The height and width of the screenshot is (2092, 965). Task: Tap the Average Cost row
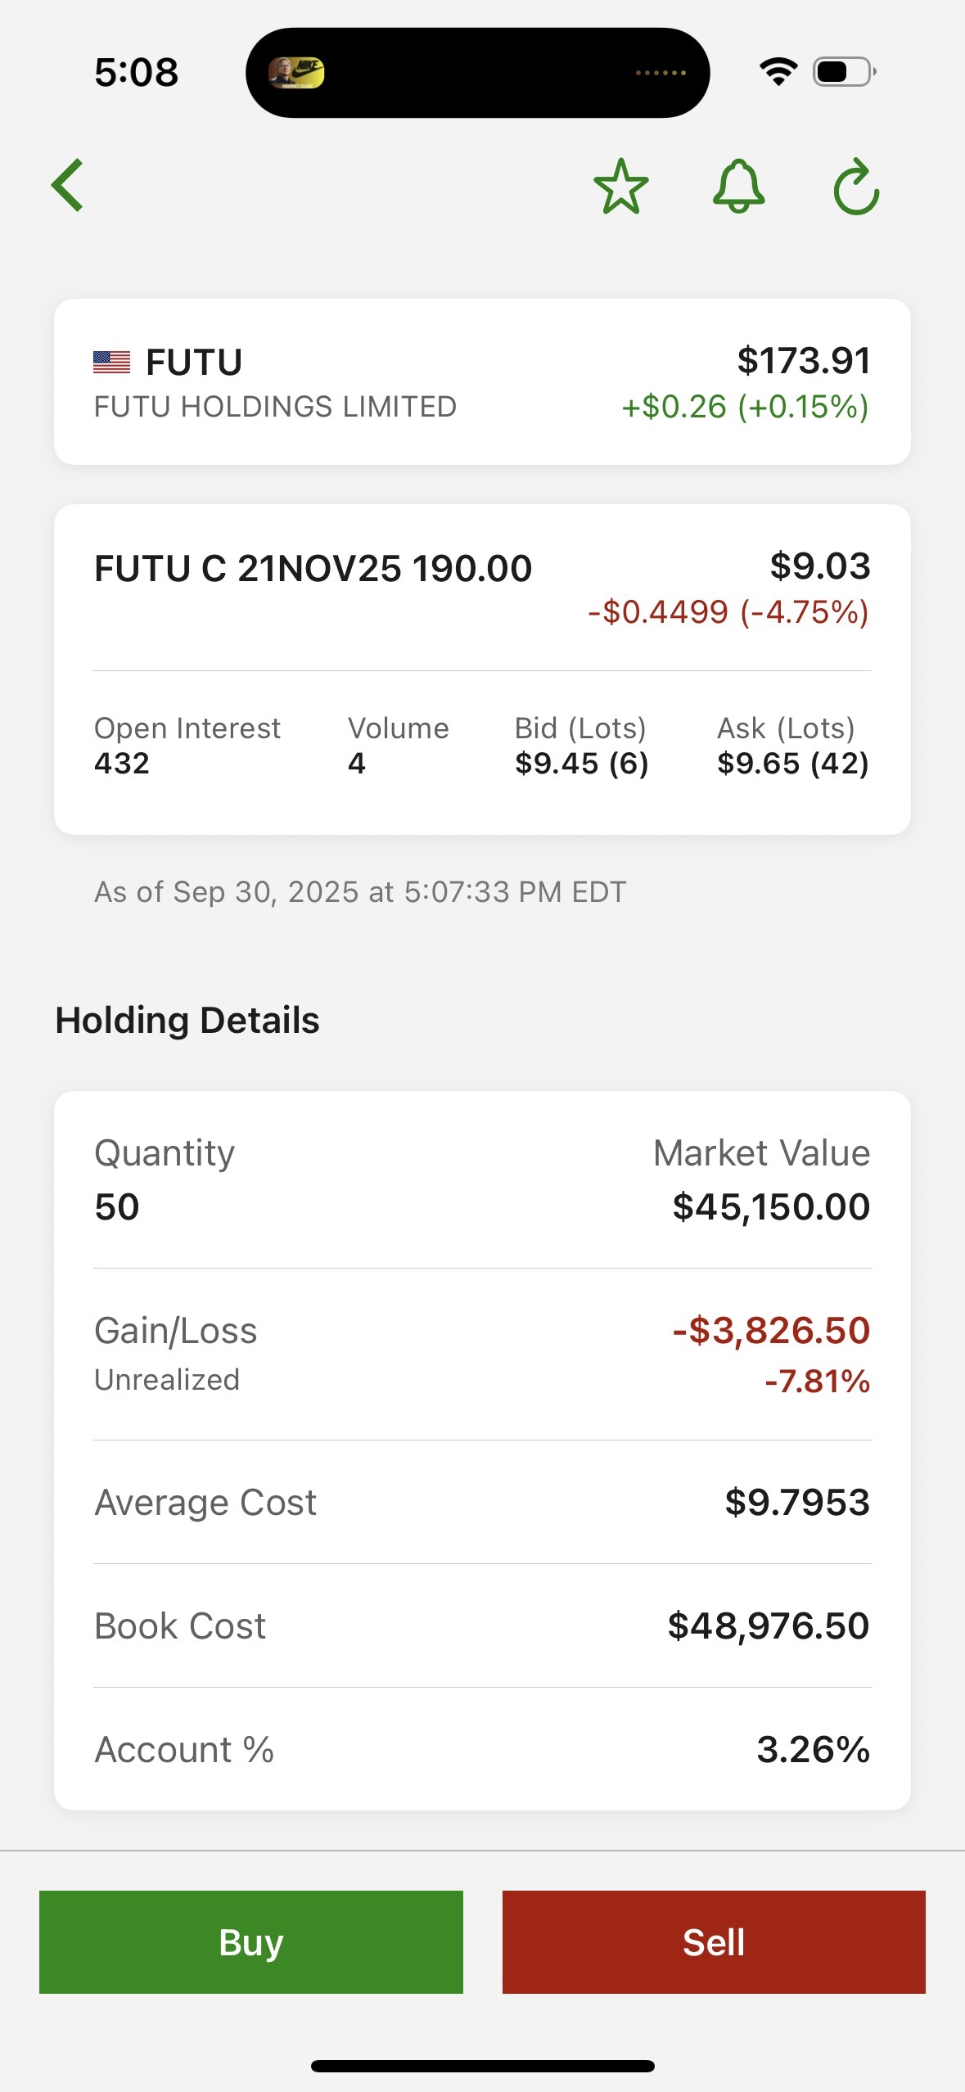pyautogui.click(x=482, y=1502)
